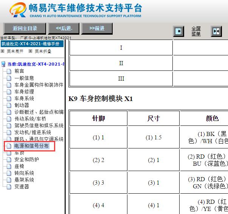The image size is (228, 214).
Task: Click the pin cell (1) 1
Action: 98,138
